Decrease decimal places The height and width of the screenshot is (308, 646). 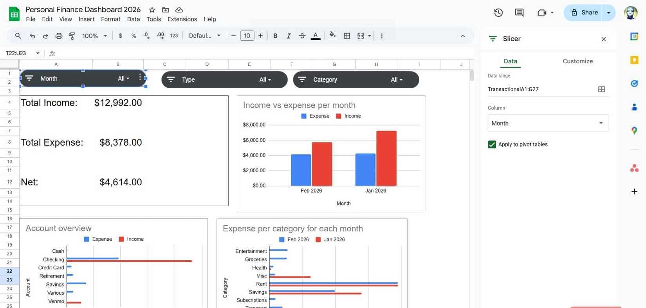[x=147, y=36]
